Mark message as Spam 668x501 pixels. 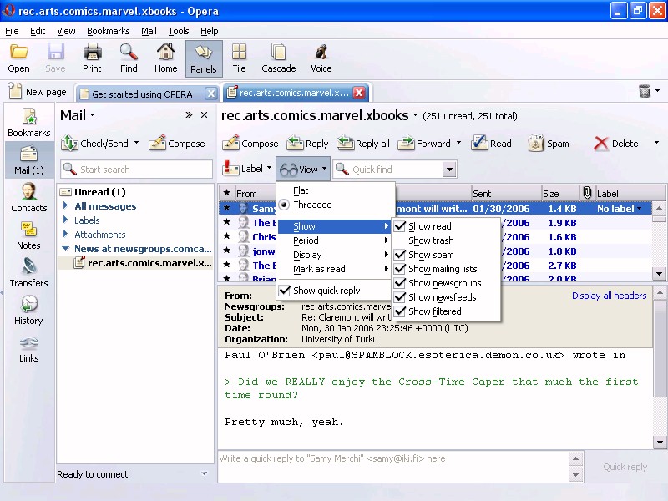pos(549,144)
